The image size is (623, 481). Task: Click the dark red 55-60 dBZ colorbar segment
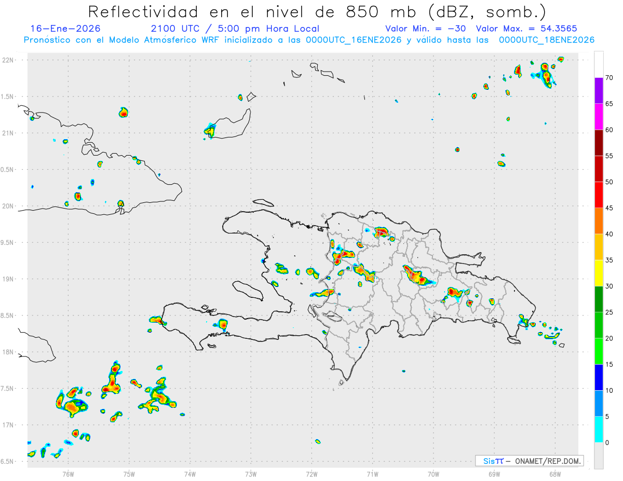(599, 143)
